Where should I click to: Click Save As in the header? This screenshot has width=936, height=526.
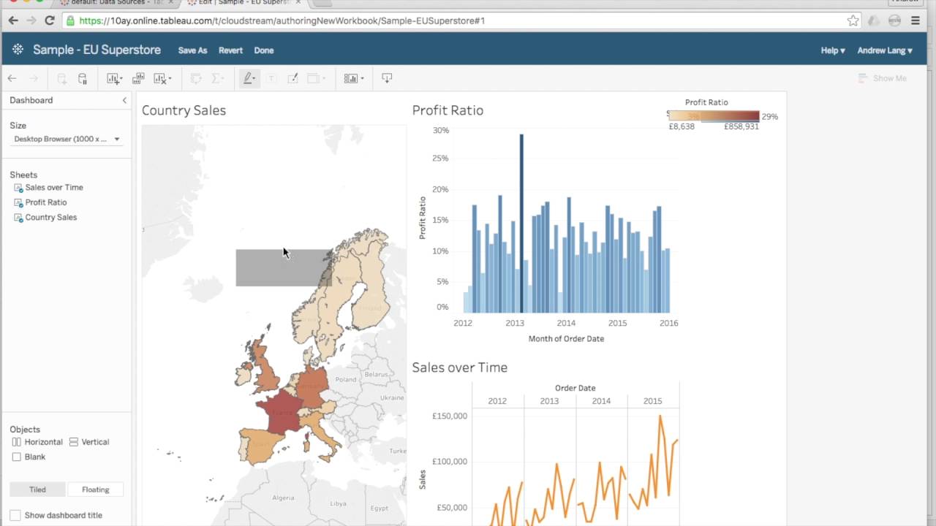[x=192, y=50]
